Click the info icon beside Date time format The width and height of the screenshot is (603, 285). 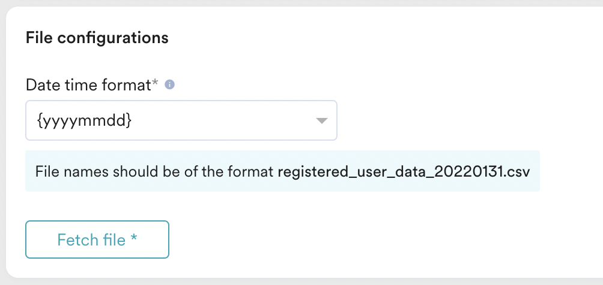(x=169, y=84)
